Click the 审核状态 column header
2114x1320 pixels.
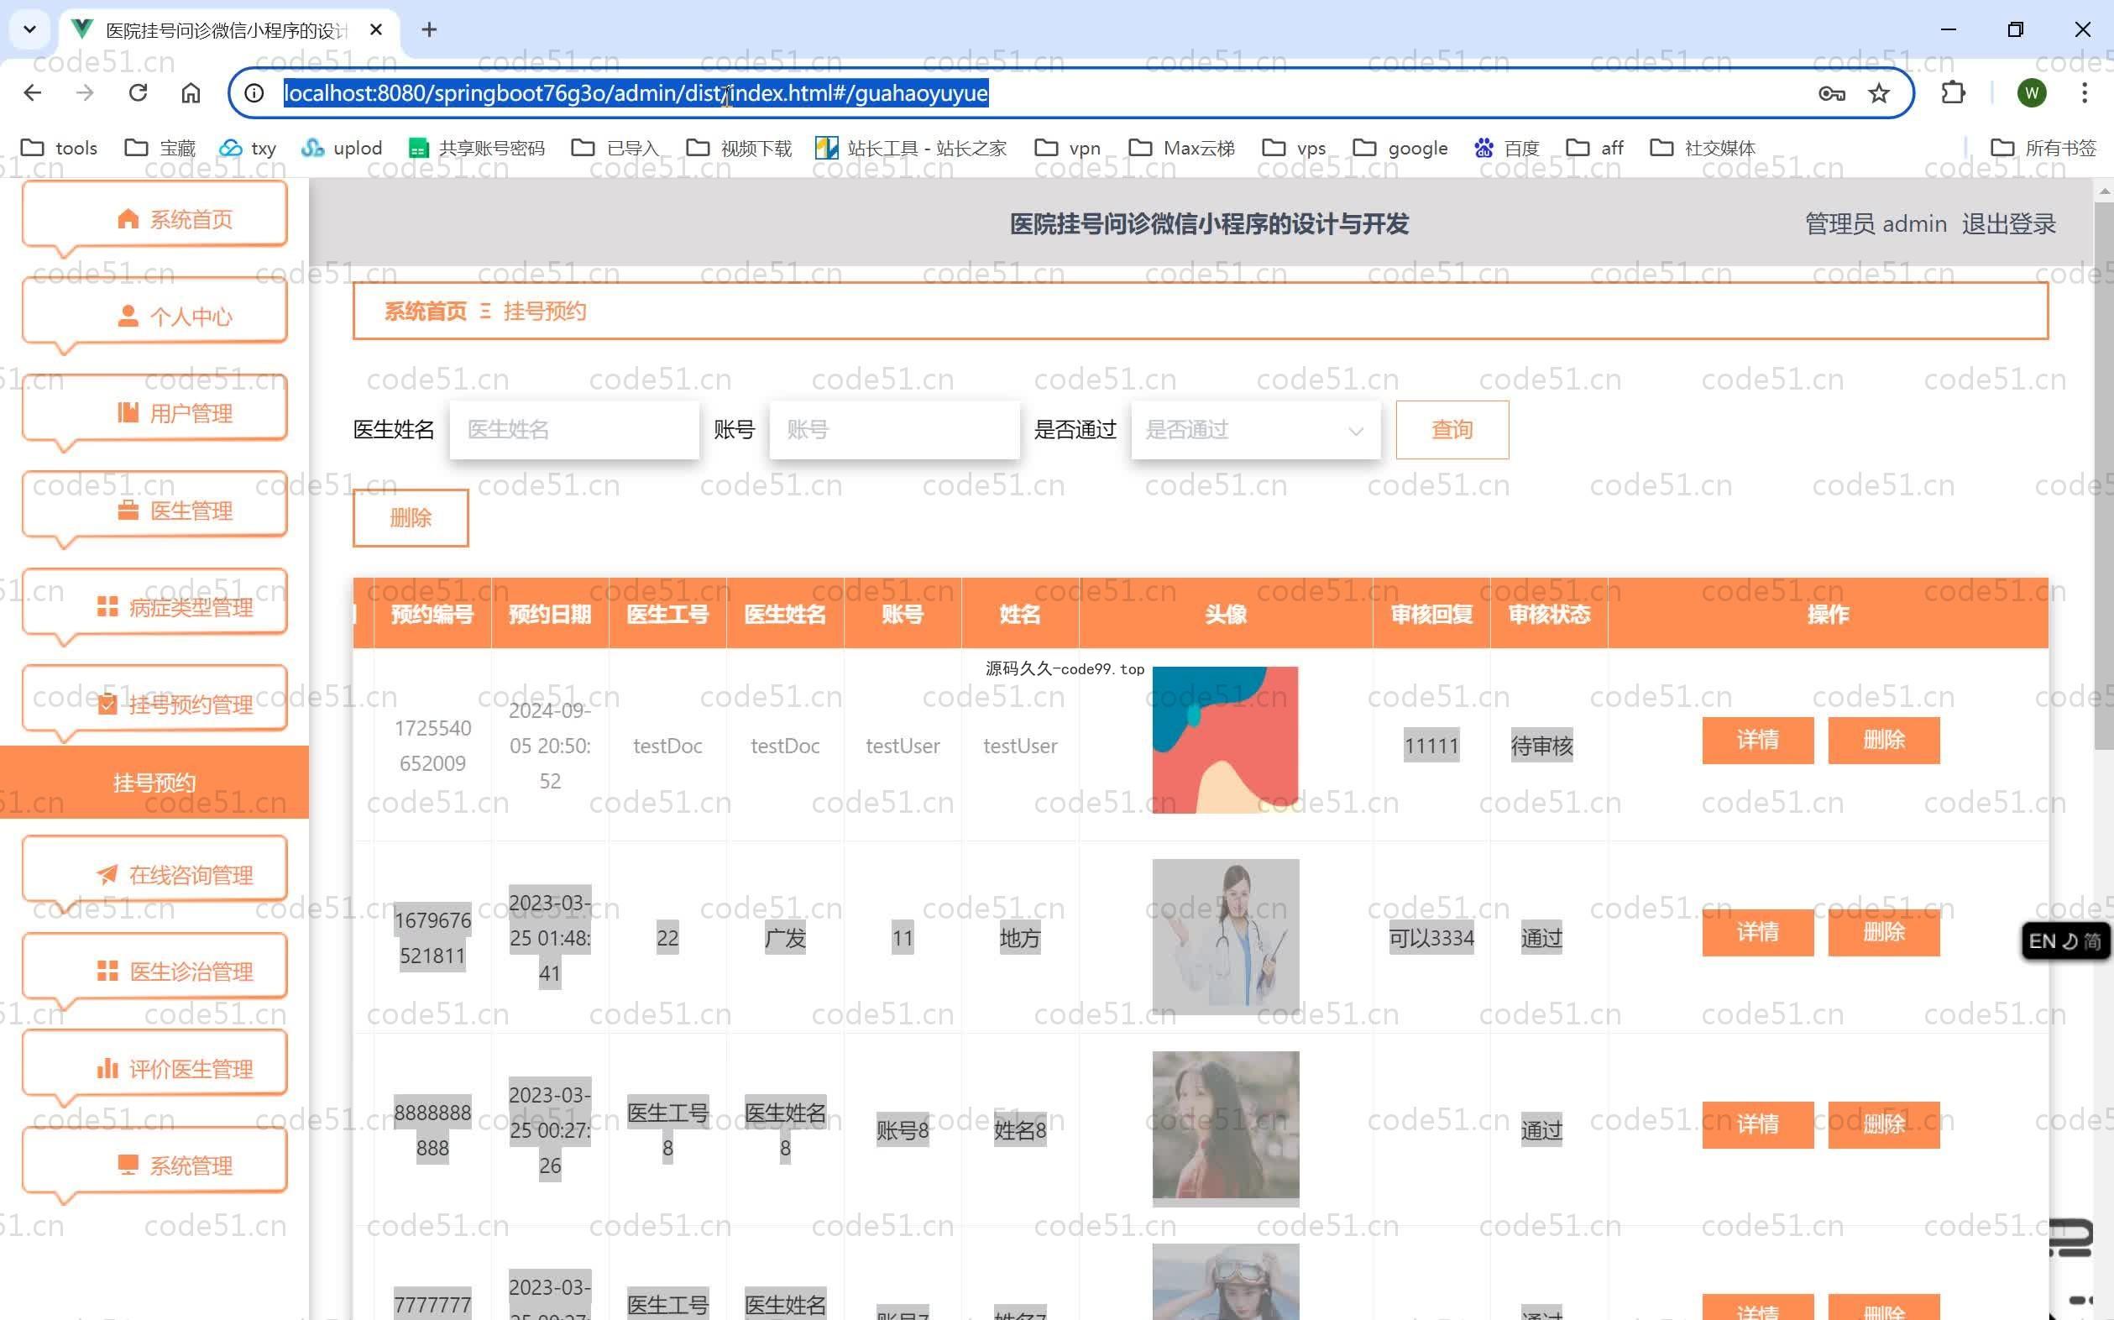[1549, 615]
